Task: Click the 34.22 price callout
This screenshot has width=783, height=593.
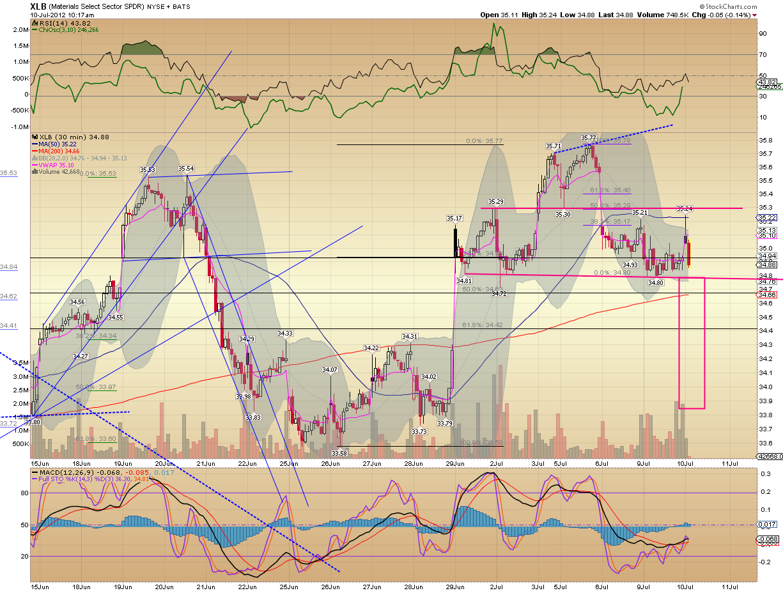Action: [x=371, y=348]
